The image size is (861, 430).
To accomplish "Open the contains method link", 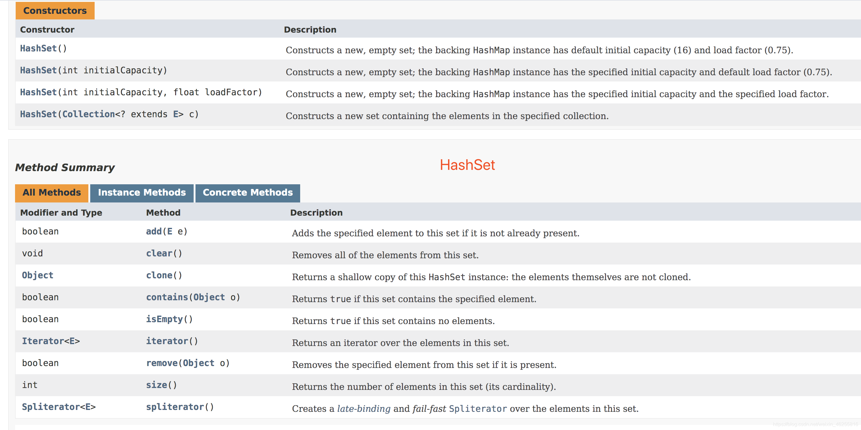I will pyautogui.click(x=167, y=297).
